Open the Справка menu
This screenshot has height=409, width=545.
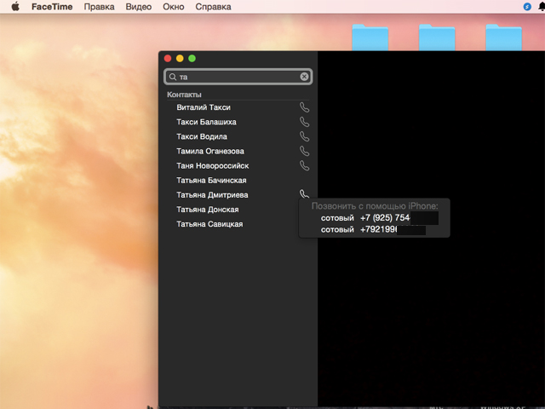click(x=213, y=7)
